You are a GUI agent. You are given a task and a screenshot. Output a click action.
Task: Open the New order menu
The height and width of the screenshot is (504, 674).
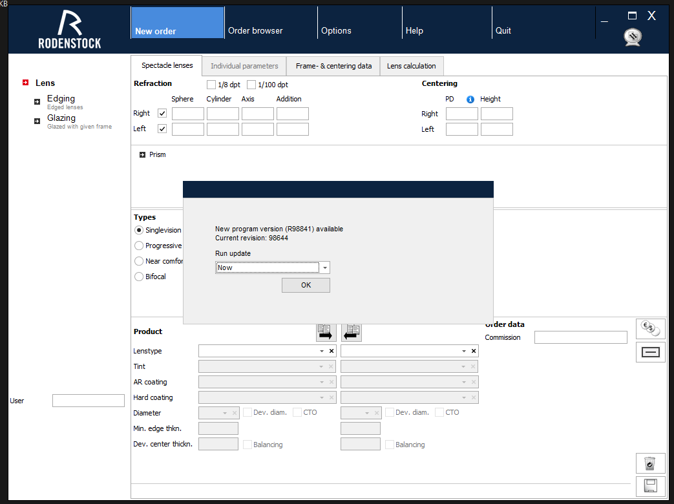coord(178,23)
